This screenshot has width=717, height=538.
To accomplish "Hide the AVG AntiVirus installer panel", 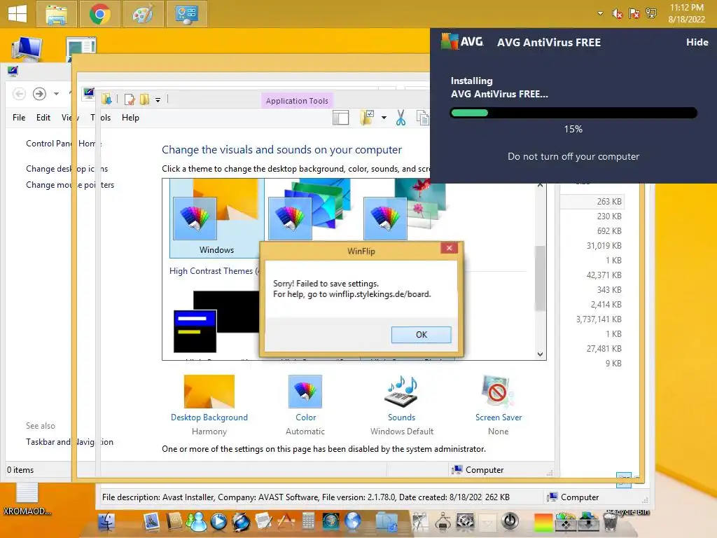I will tap(697, 42).
